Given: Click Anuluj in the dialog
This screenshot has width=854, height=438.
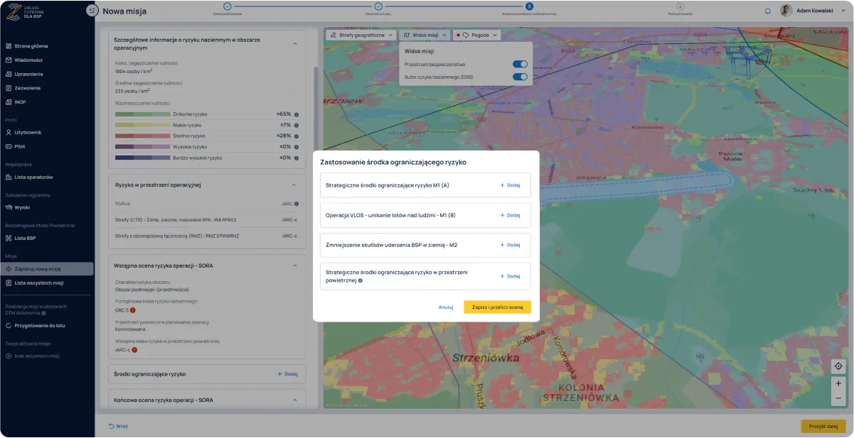Looking at the screenshot, I should click(x=446, y=307).
